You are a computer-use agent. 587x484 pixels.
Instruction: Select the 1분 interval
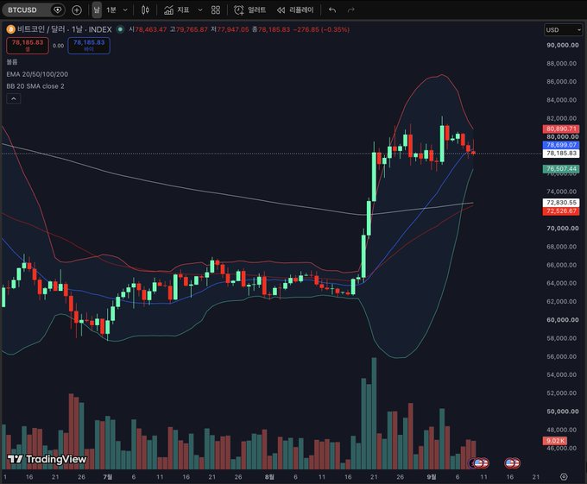click(x=111, y=10)
